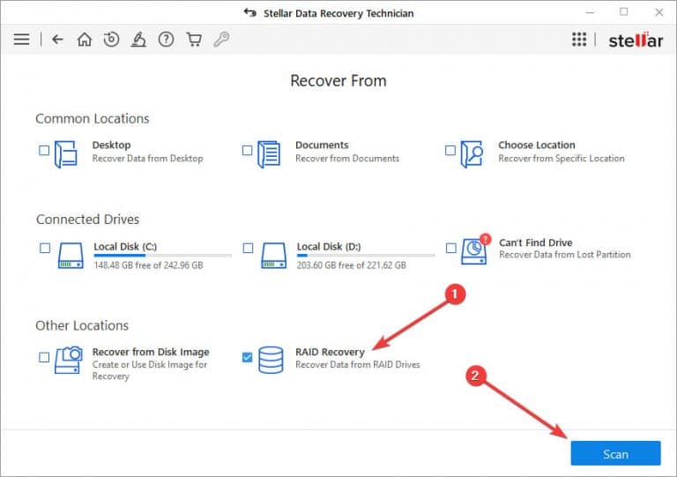
Task: Open the nine-dot apps grid icon
Action: pyautogui.click(x=579, y=40)
